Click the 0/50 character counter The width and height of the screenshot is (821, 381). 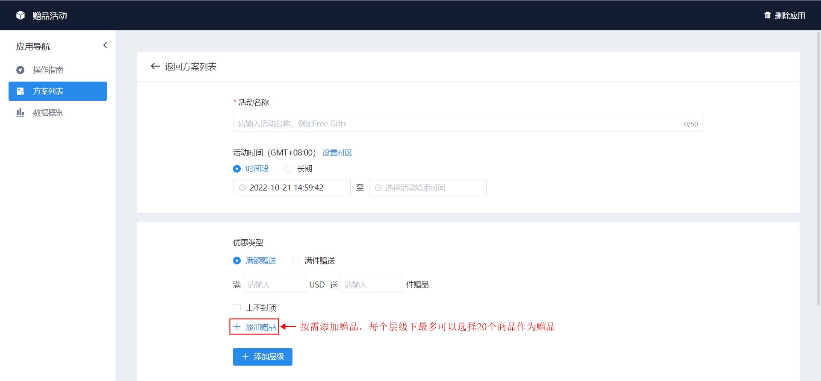click(691, 124)
